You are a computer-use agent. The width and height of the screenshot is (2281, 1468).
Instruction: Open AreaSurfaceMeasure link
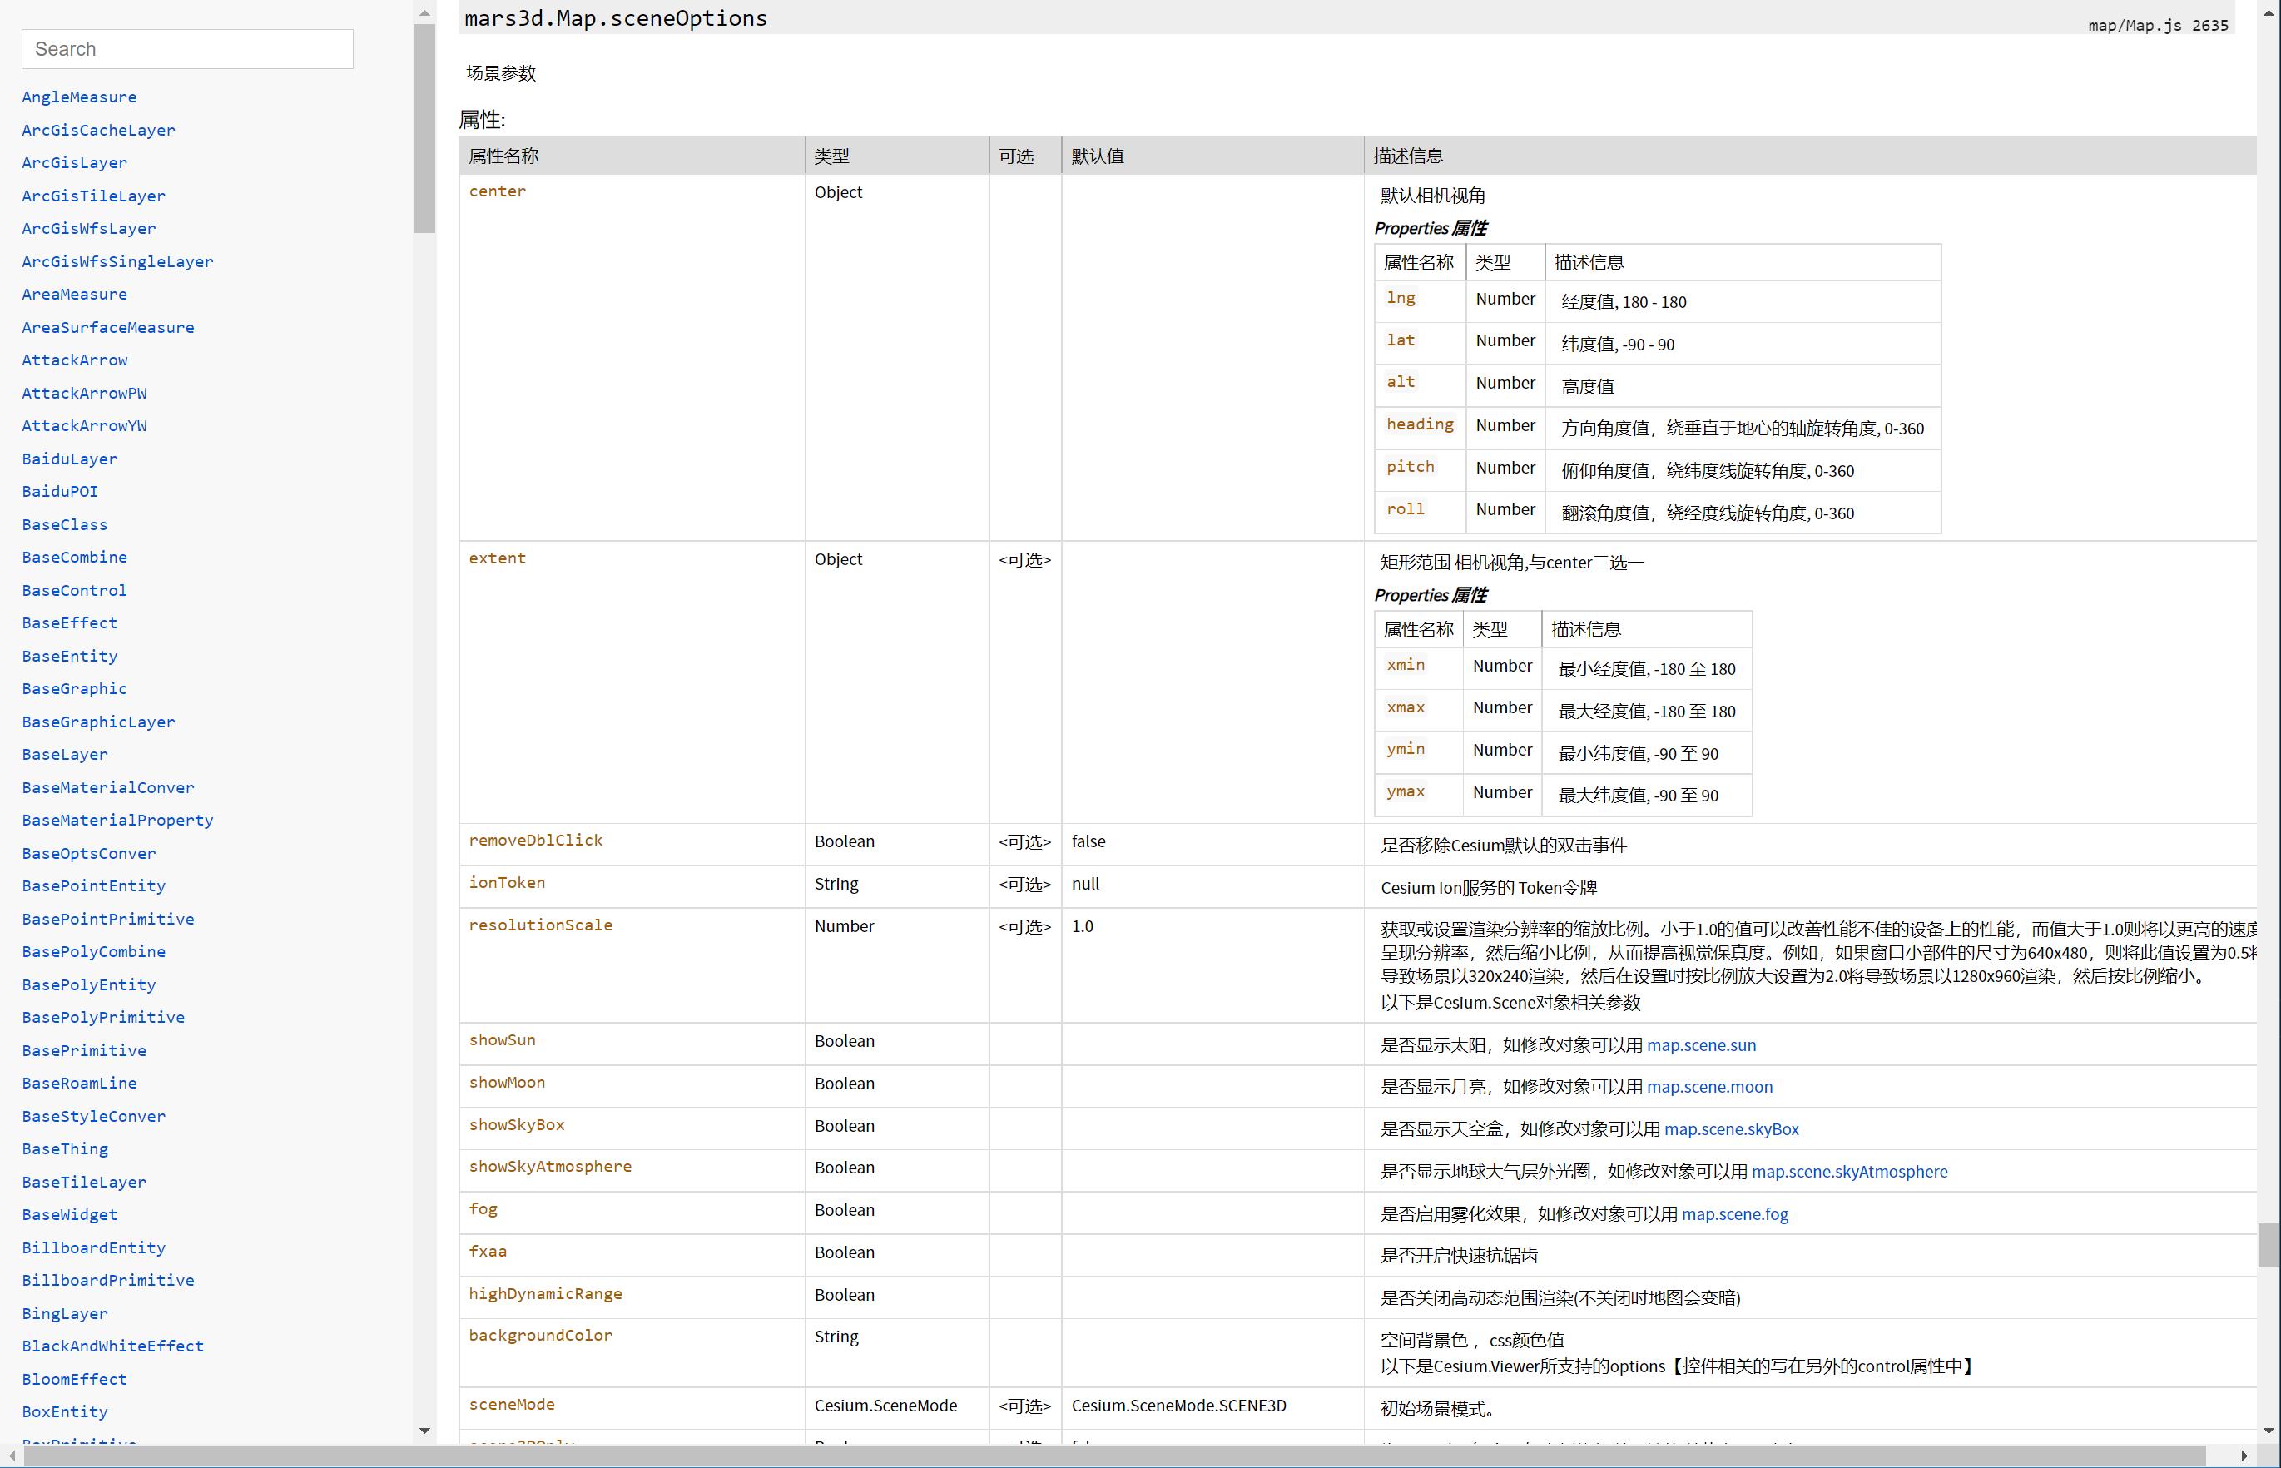(107, 327)
